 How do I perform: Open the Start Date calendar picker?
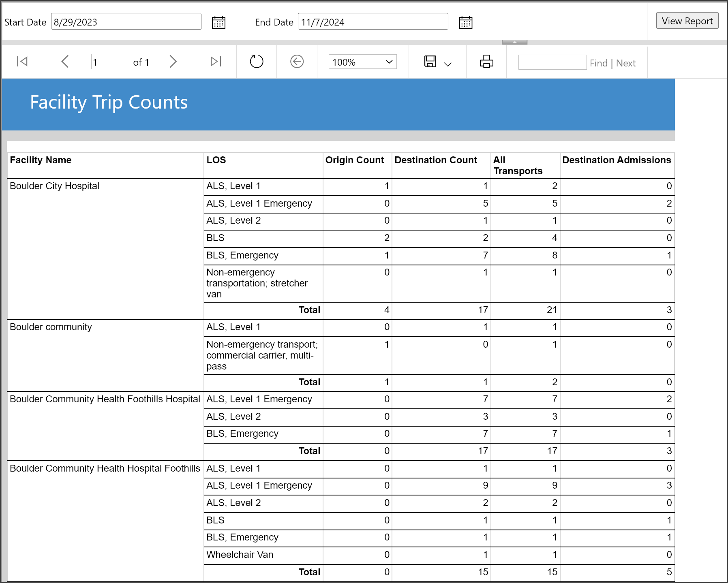coord(218,22)
